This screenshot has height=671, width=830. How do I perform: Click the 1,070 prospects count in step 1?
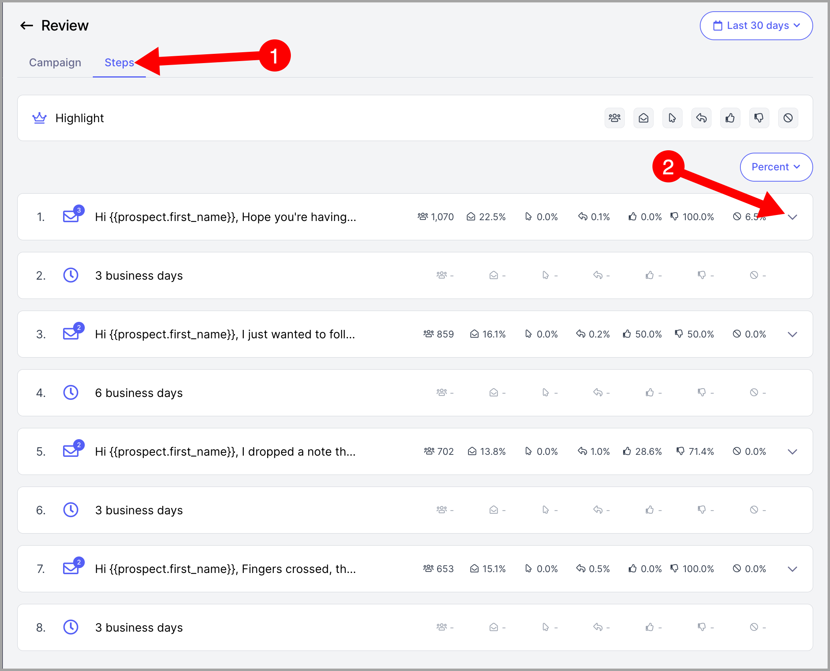click(435, 217)
